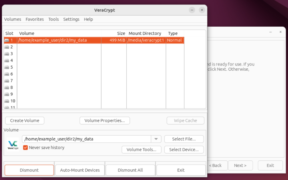
Task: Select the slot 7 drive icon
Action: (x=7, y=81)
